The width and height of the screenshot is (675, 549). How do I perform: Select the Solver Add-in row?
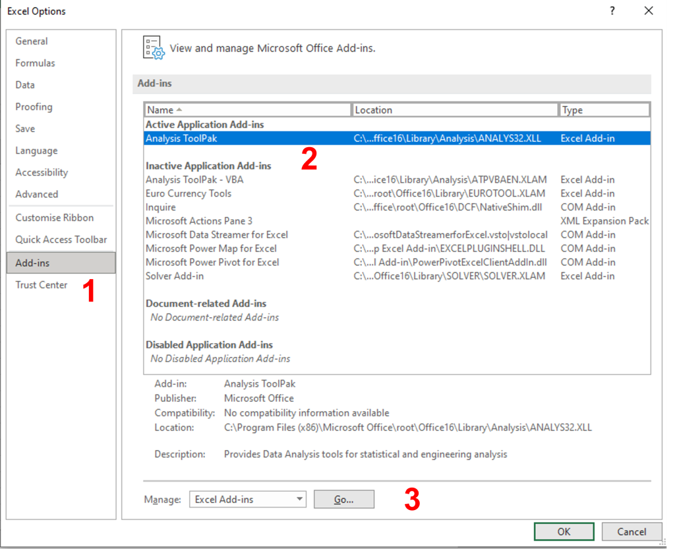click(397, 276)
